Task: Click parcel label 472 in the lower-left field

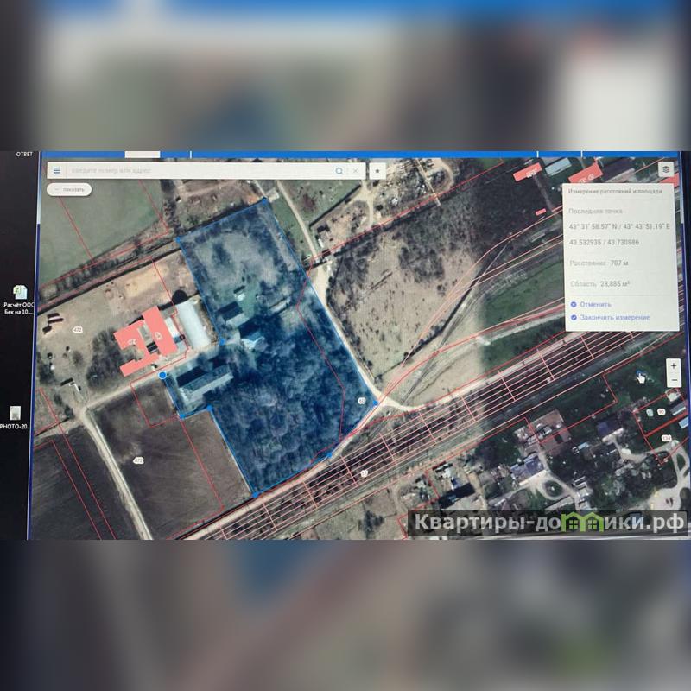Action: (x=138, y=461)
